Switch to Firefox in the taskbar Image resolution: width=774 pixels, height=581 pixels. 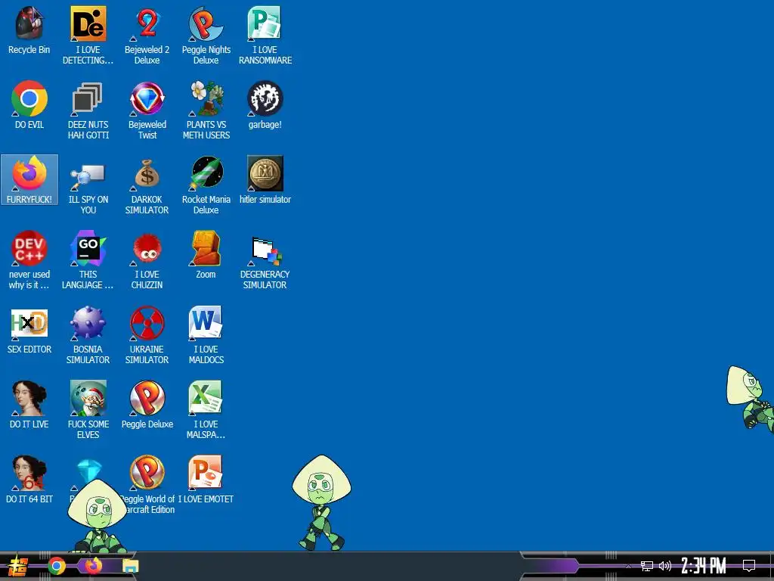(93, 566)
